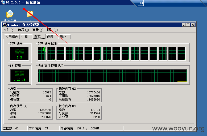Click the remote desktop connection bar icon
This screenshot has width=207, height=136.
pyautogui.click(x=3, y=2)
